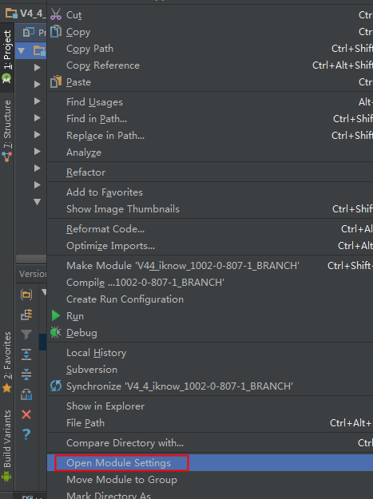Click the Paste clipboard icon
Screen dimensions: 373x499
coord(56,81)
